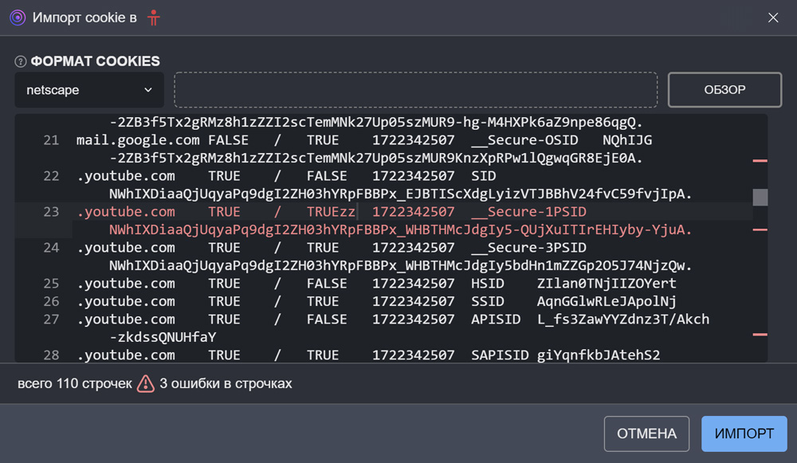
Task: Click mail.google.com text on line 21
Action: point(138,140)
